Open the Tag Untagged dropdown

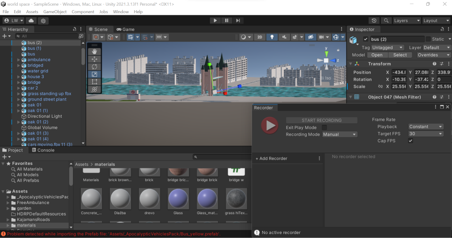[388, 48]
